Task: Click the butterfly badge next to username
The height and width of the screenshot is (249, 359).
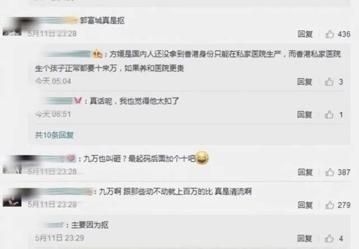Action: (78, 100)
